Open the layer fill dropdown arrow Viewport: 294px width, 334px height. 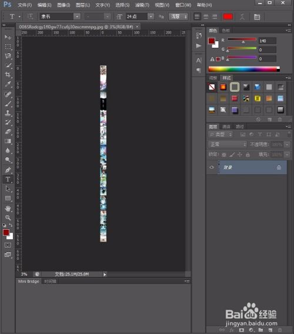(287, 154)
